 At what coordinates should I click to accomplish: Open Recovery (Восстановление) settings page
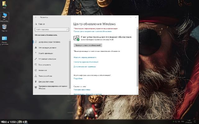tap(44, 64)
